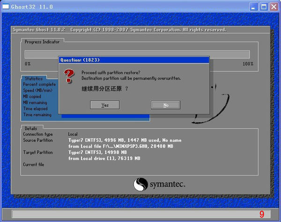Click the Yes button to proceed
Viewport: 281px width, 222px height.
(104, 105)
